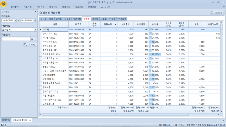The image size is (226, 127).
Task: Switch to 연도별 tab
Action: pos(43,19)
